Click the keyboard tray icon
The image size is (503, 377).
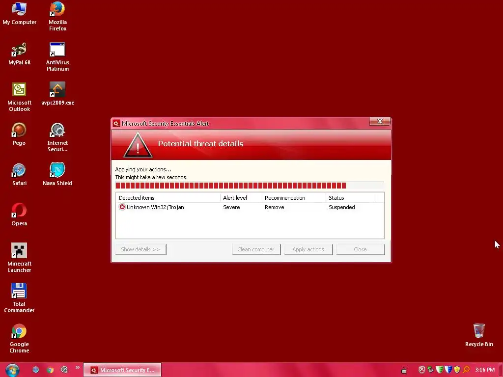tap(404, 371)
